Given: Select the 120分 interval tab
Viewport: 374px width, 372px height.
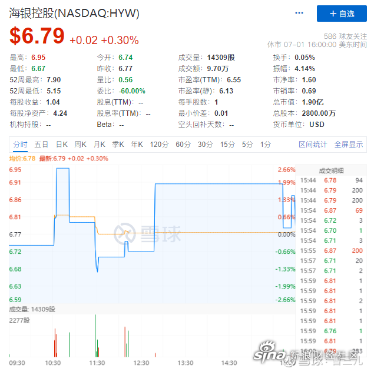Looking at the screenshot, I should coord(159,145).
